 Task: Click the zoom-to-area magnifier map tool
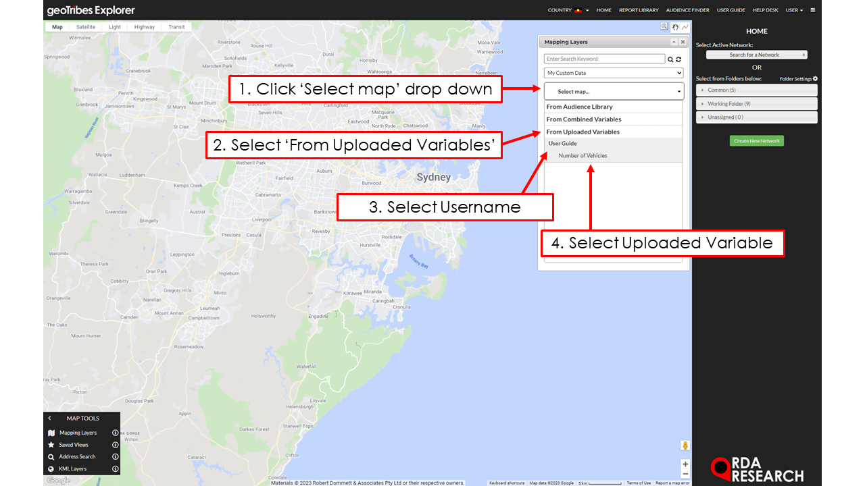tap(664, 26)
